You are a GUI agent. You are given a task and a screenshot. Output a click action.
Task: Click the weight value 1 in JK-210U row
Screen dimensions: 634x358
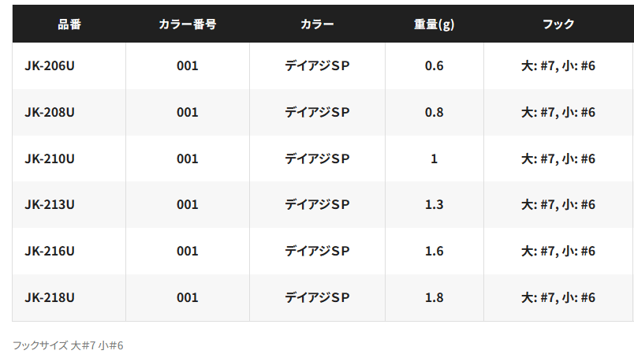[x=434, y=158]
